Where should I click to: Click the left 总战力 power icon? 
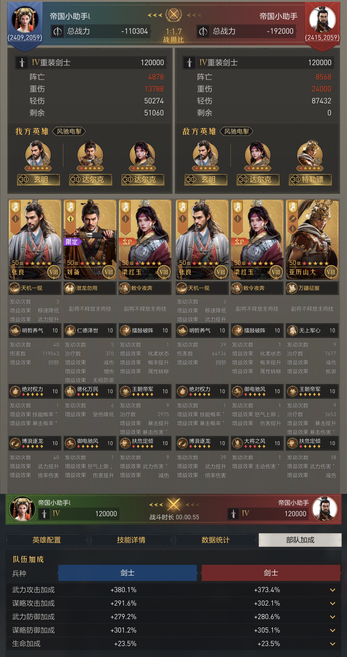tap(57, 31)
